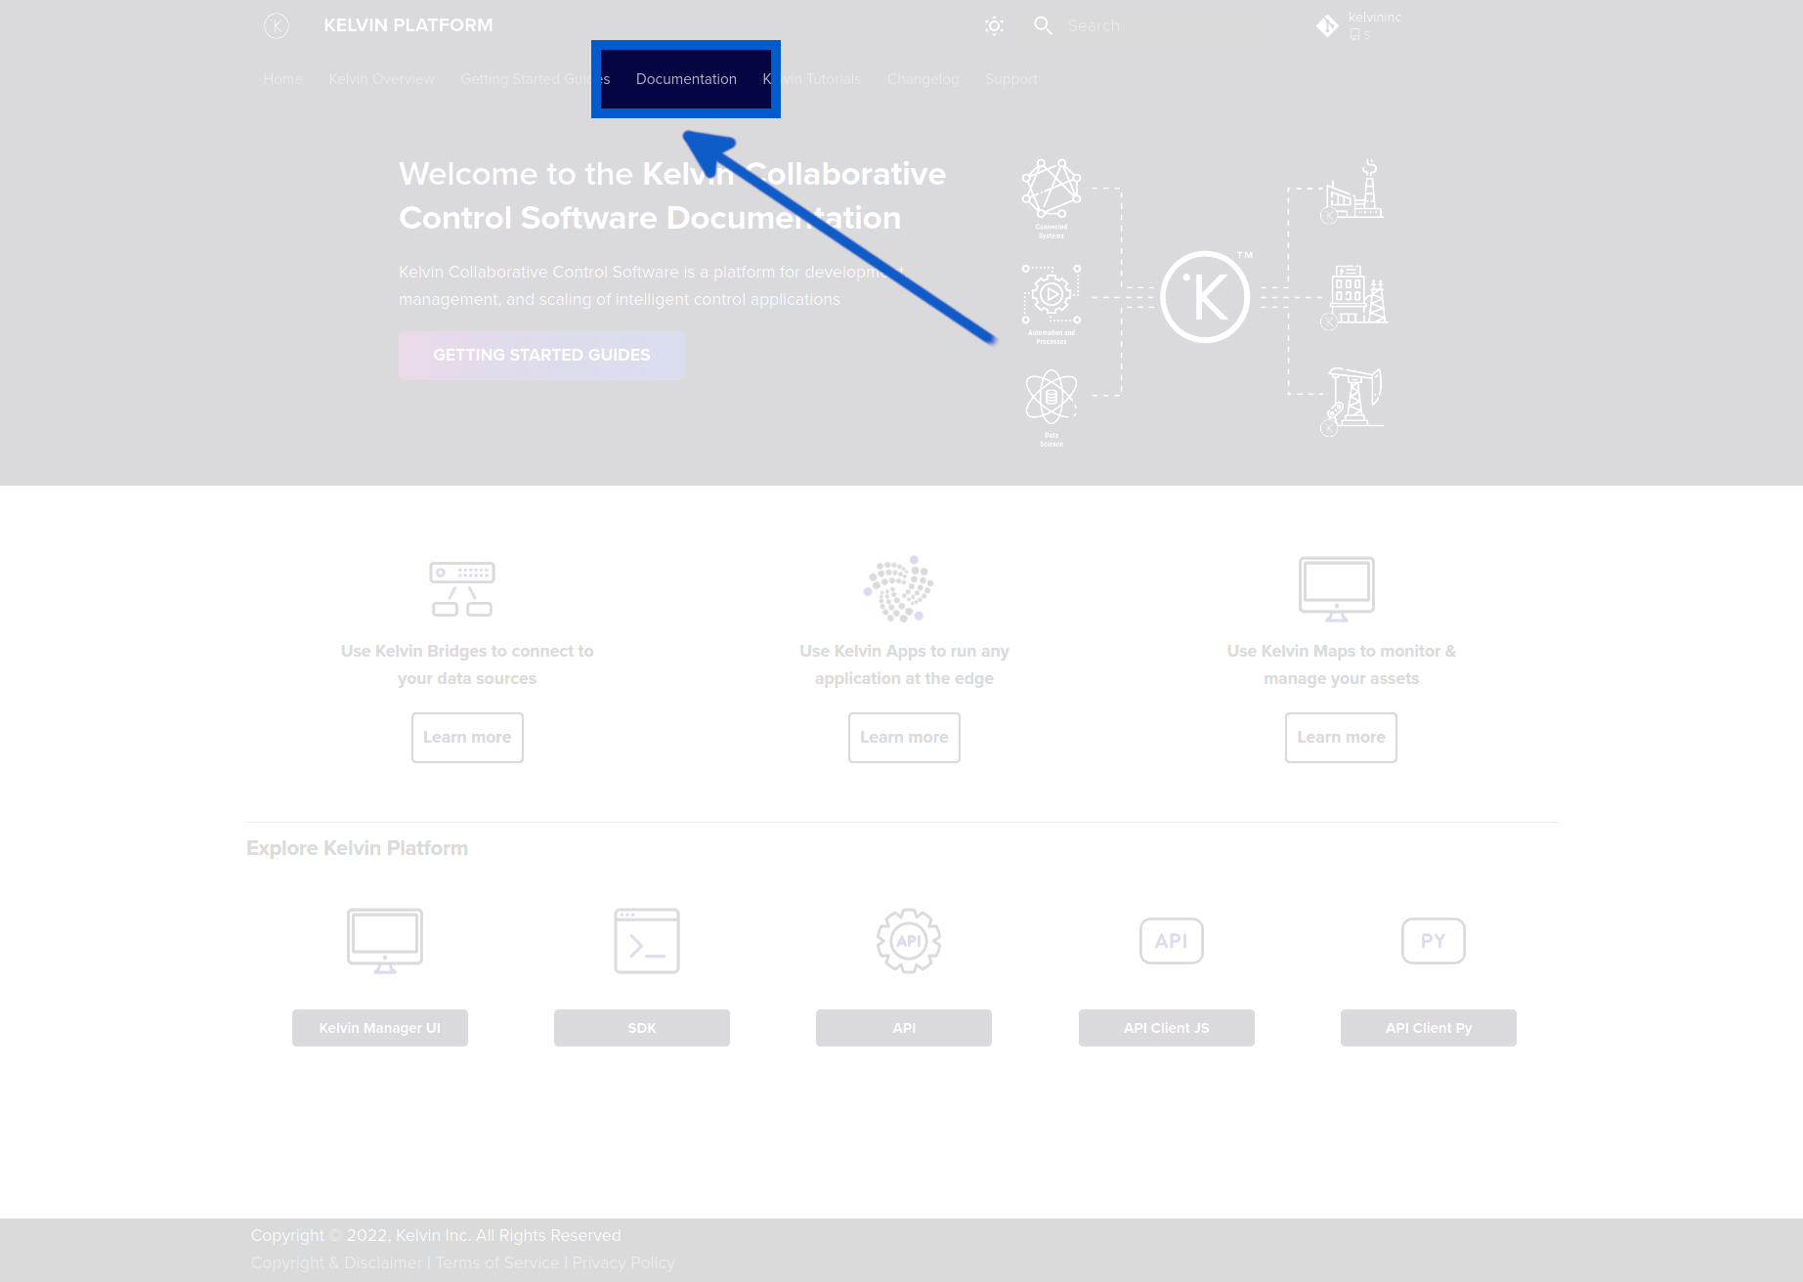This screenshot has height=1282, width=1803.
Task: Click the Kelvin Manager UI monitor icon
Action: [x=384, y=940]
